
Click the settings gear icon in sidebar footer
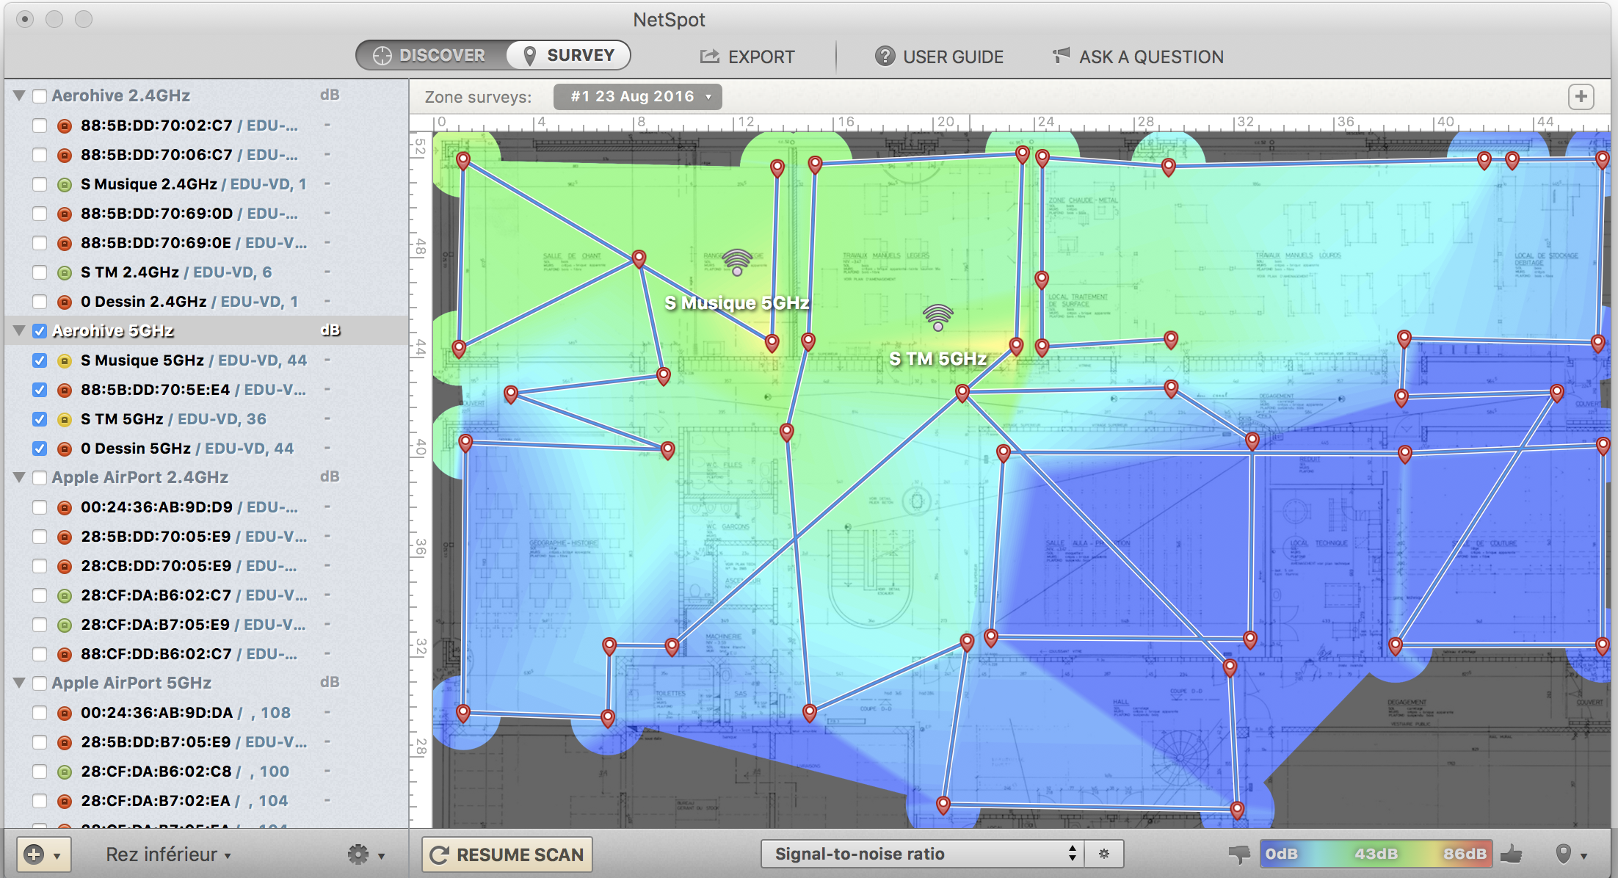358,854
